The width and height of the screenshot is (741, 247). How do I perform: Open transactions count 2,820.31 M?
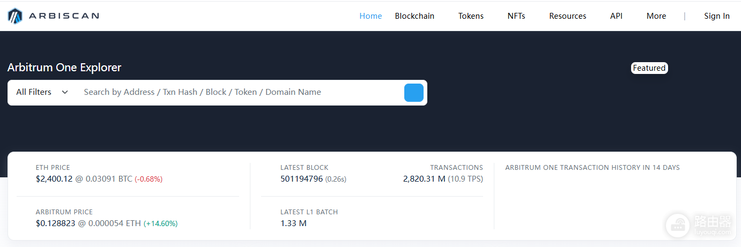[424, 179]
